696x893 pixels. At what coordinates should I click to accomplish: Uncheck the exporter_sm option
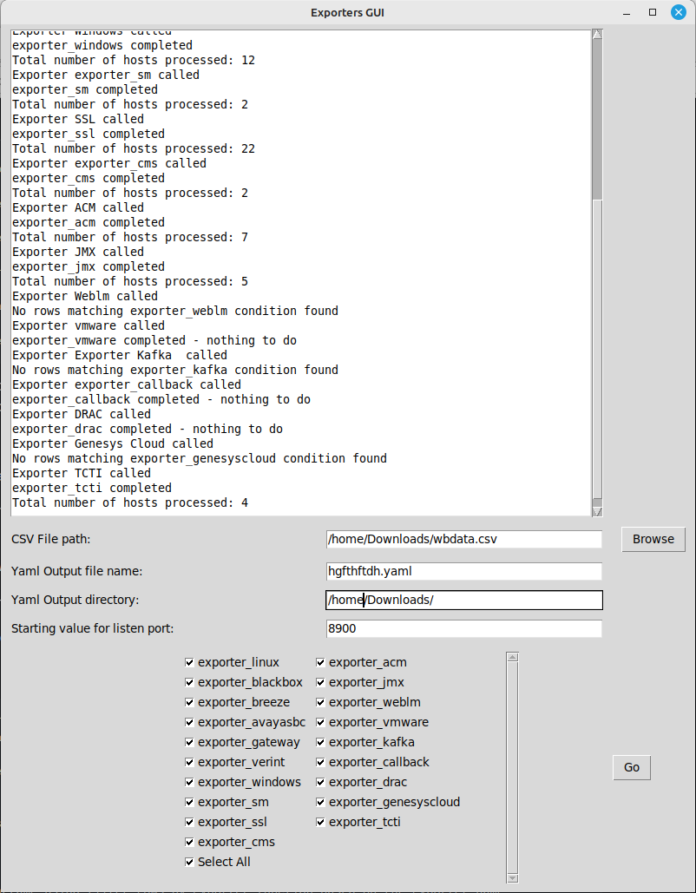click(x=189, y=802)
